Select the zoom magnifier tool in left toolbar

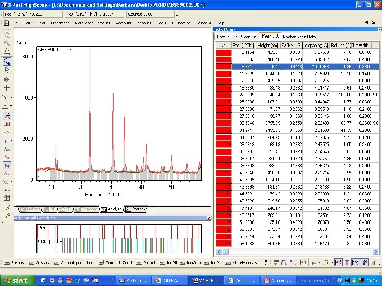[7, 61]
